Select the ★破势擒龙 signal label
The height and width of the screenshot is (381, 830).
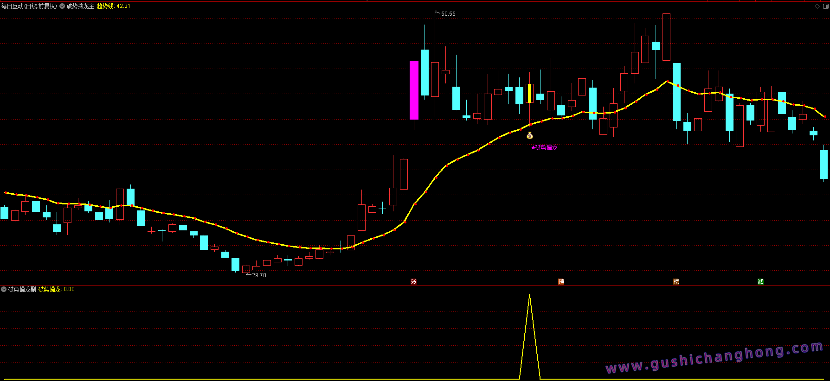tap(544, 148)
